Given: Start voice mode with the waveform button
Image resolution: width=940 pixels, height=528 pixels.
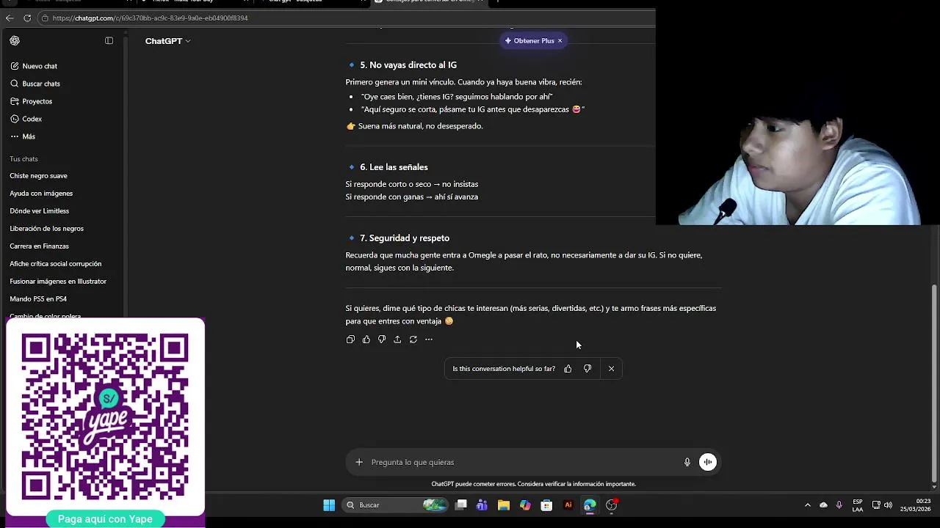Looking at the screenshot, I should [708, 462].
